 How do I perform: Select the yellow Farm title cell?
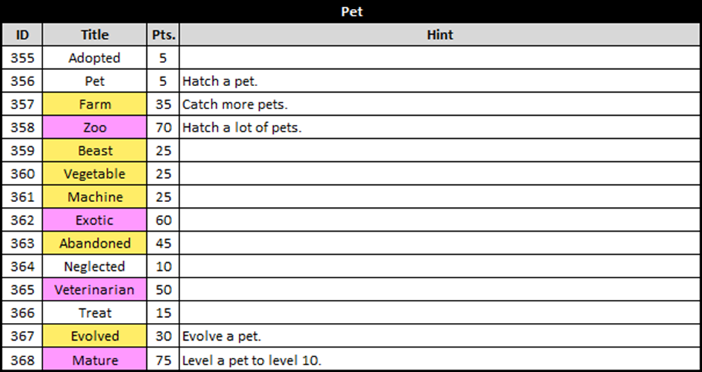94,104
